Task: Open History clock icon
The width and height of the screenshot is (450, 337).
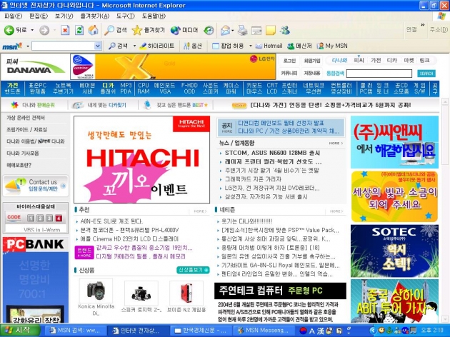Action: (209, 31)
